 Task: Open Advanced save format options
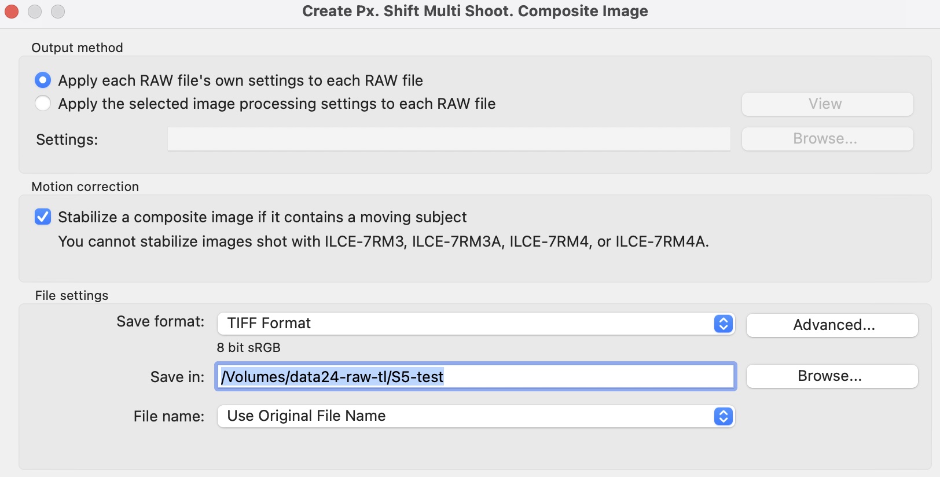click(x=832, y=325)
